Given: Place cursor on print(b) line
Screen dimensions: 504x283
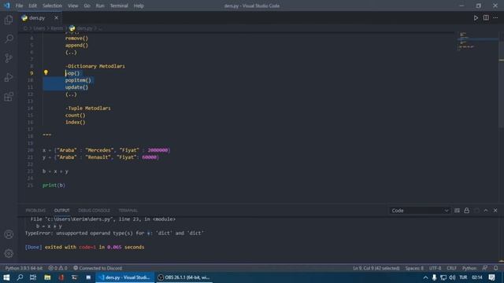Looking at the screenshot, I should pos(54,186).
